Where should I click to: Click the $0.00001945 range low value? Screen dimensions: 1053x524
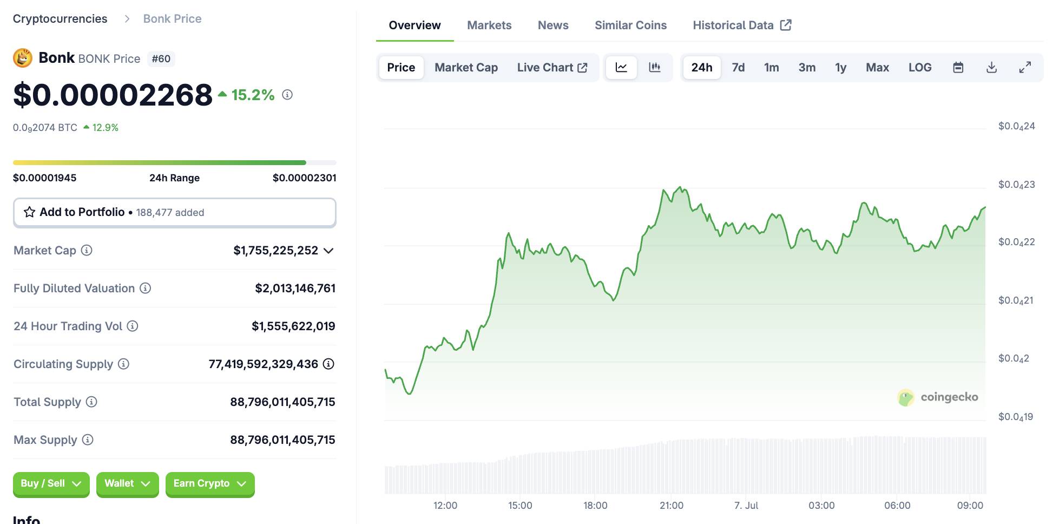[44, 178]
